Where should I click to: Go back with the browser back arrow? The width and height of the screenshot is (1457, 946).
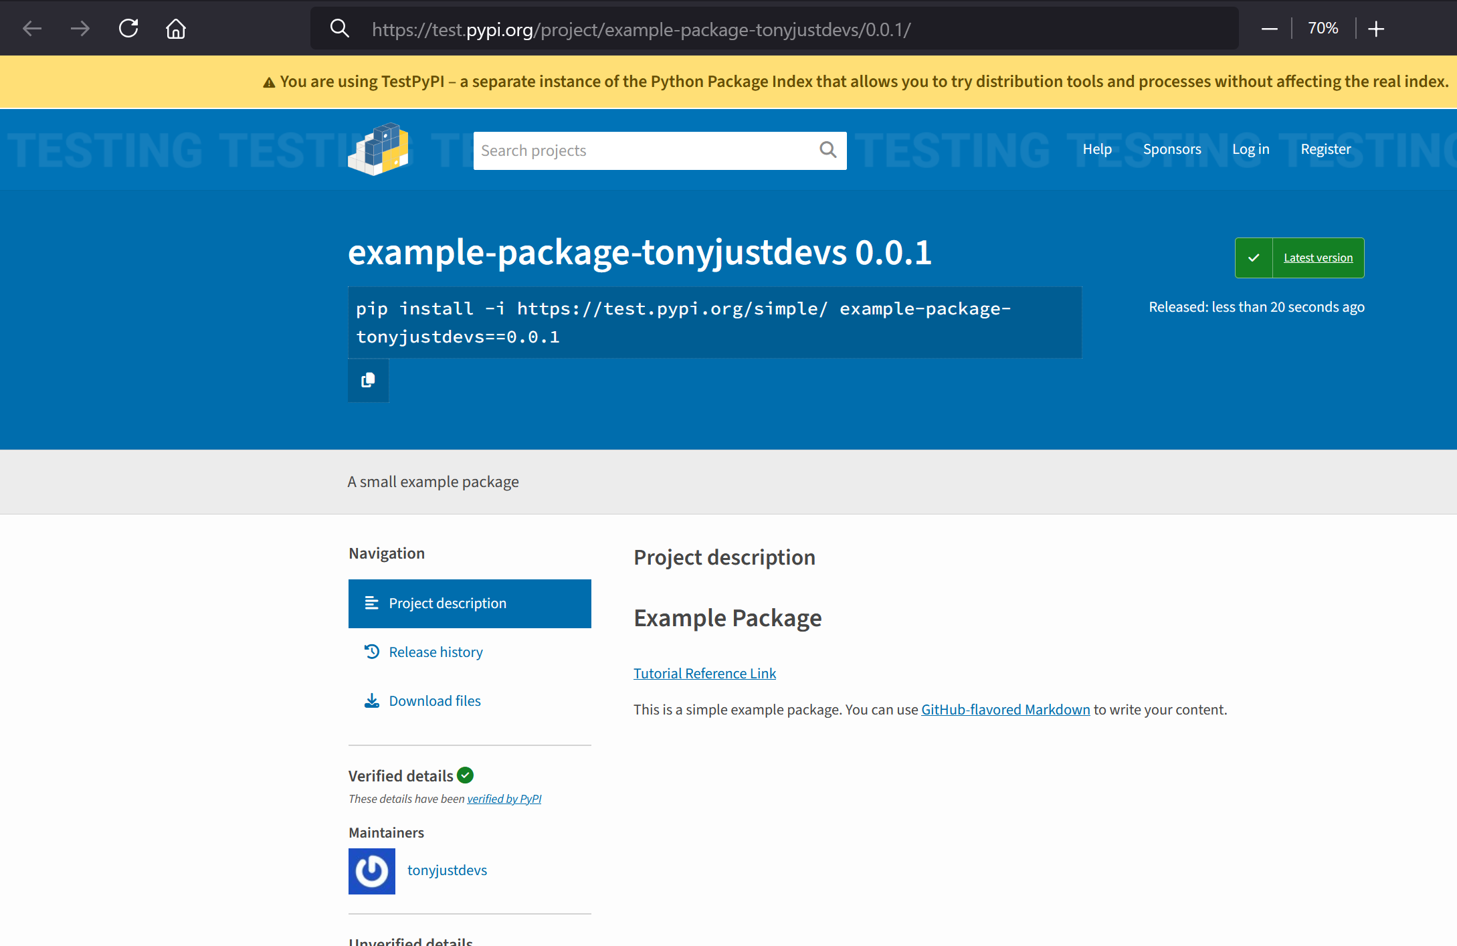click(32, 28)
